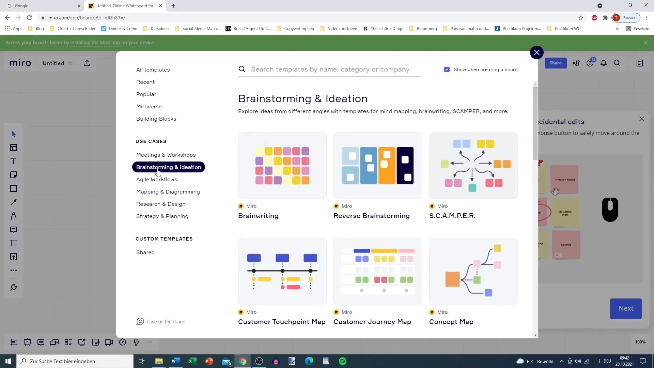
Task: Start video chat from bottom toolbar
Action: pos(109,342)
